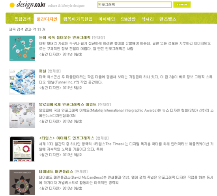The height and width of the screenshot is (196, 217).
Task: Go to the 마이웨딩 tab
Action: click(107, 19)
